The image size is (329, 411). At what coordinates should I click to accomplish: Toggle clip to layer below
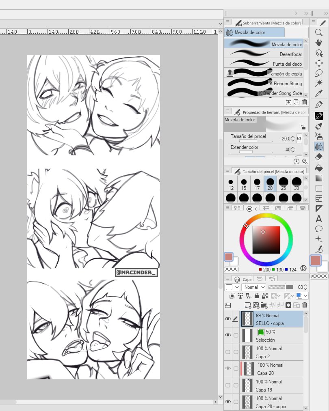pos(232,296)
